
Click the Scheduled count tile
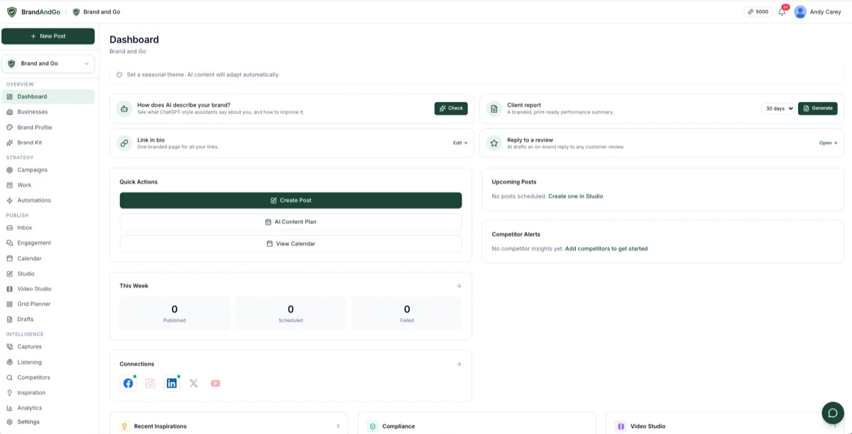[291, 313]
